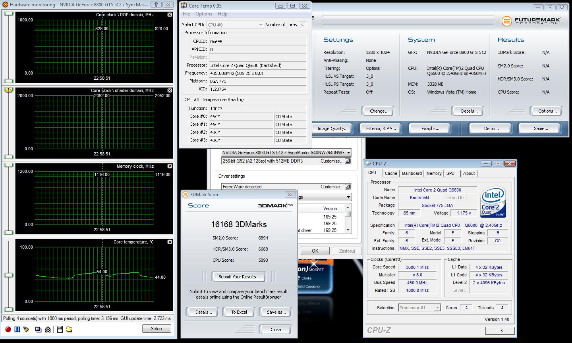Click the double up-arrow icon in monitoring toolbar
The height and width of the screenshot is (343, 572).
[48, 329]
